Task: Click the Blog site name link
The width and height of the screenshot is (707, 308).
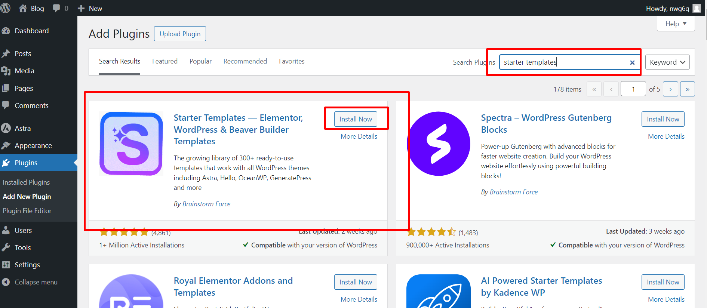Action: pyautogui.click(x=37, y=8)
